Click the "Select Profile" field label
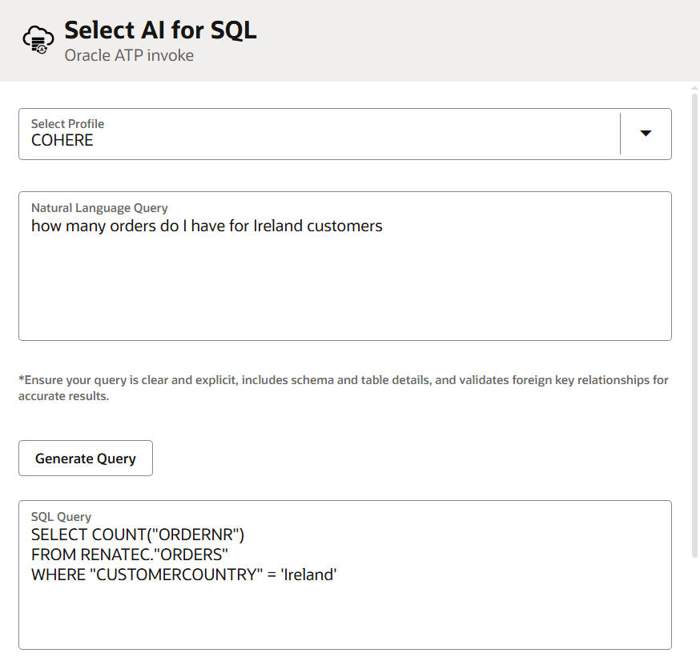Image resolution: width=700 pixels, height=661 pixels. pyautogui.click(x=67, y=124)
